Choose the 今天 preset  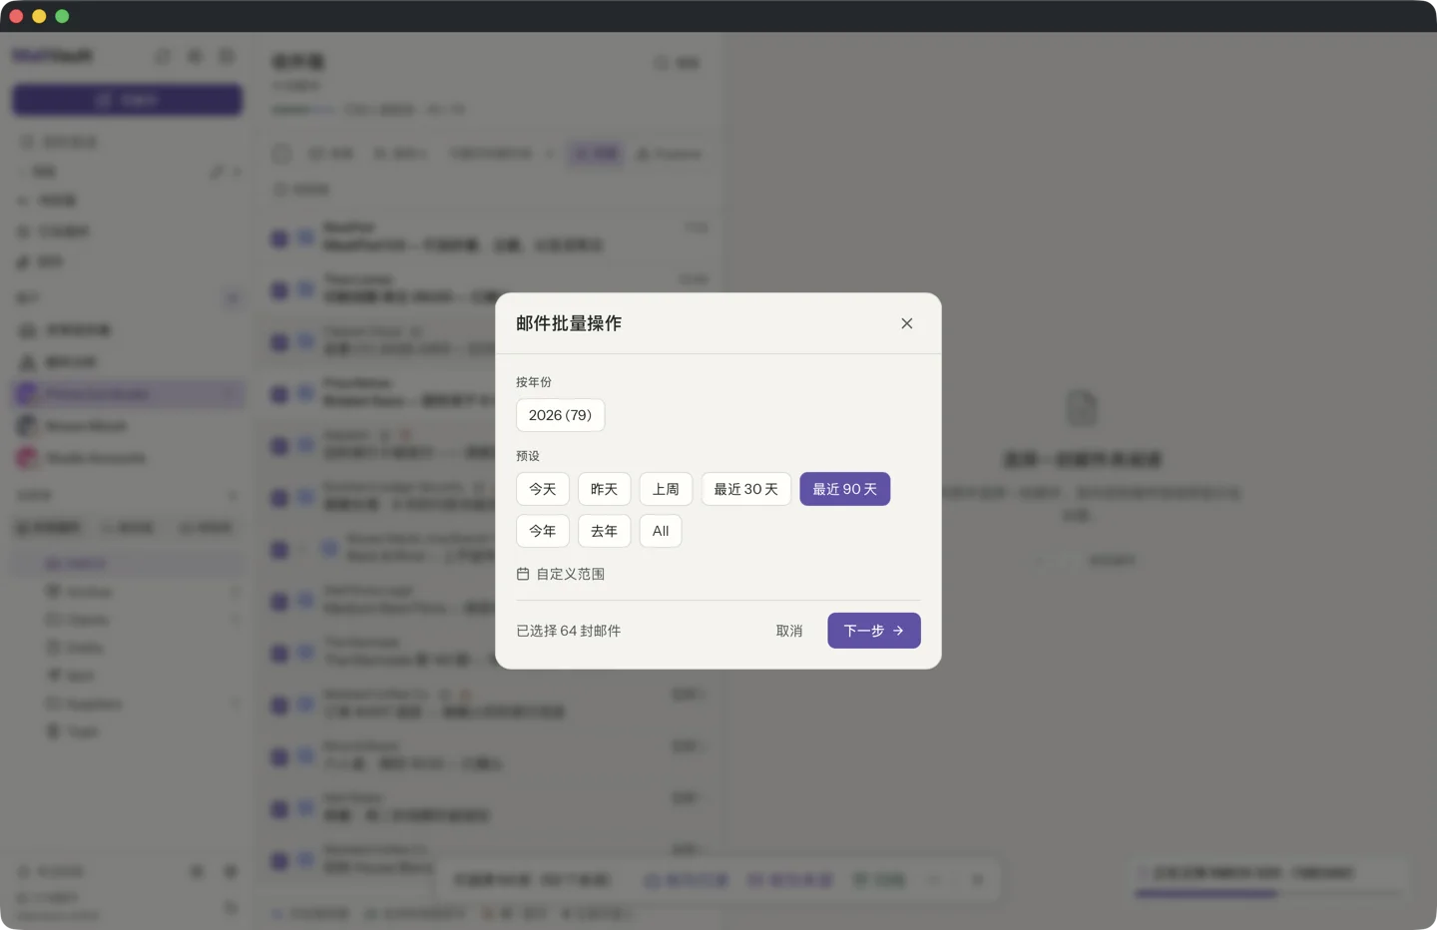543,489
